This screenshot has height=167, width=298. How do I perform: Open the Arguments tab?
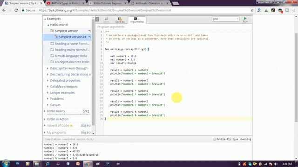click(137, 20)
